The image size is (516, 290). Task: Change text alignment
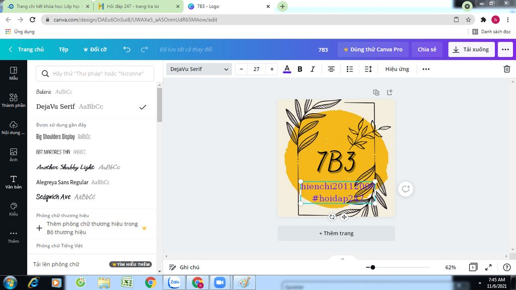coord(331,69)
